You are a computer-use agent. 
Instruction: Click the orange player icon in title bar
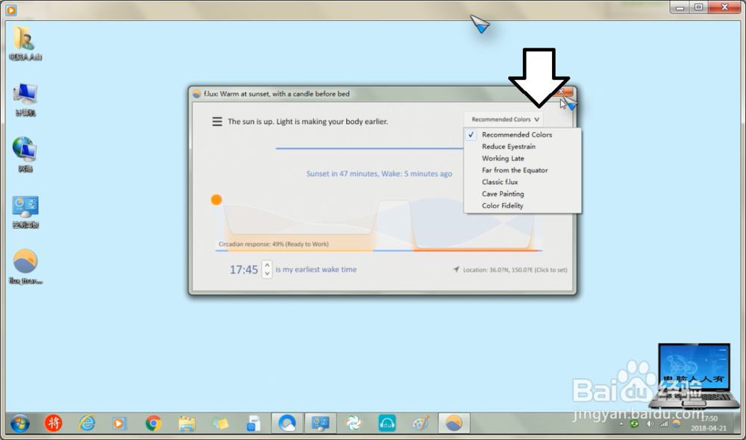tap(11, 10)
